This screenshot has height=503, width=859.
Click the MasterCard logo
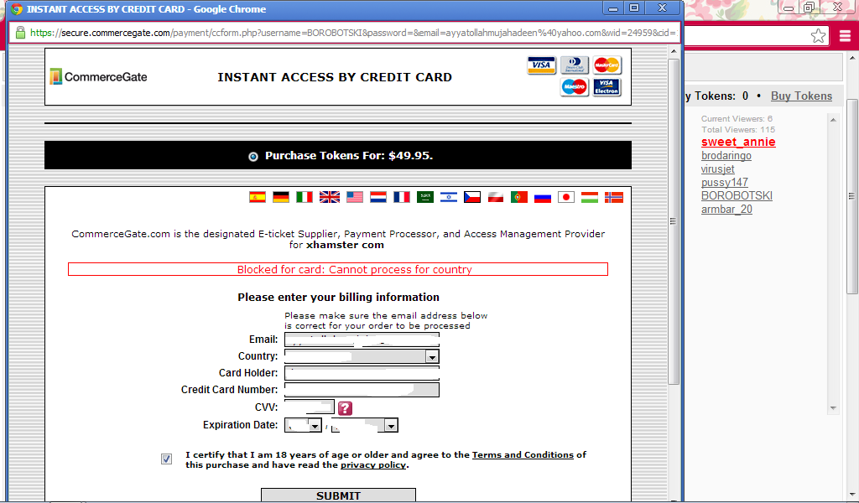pos(607,65)
